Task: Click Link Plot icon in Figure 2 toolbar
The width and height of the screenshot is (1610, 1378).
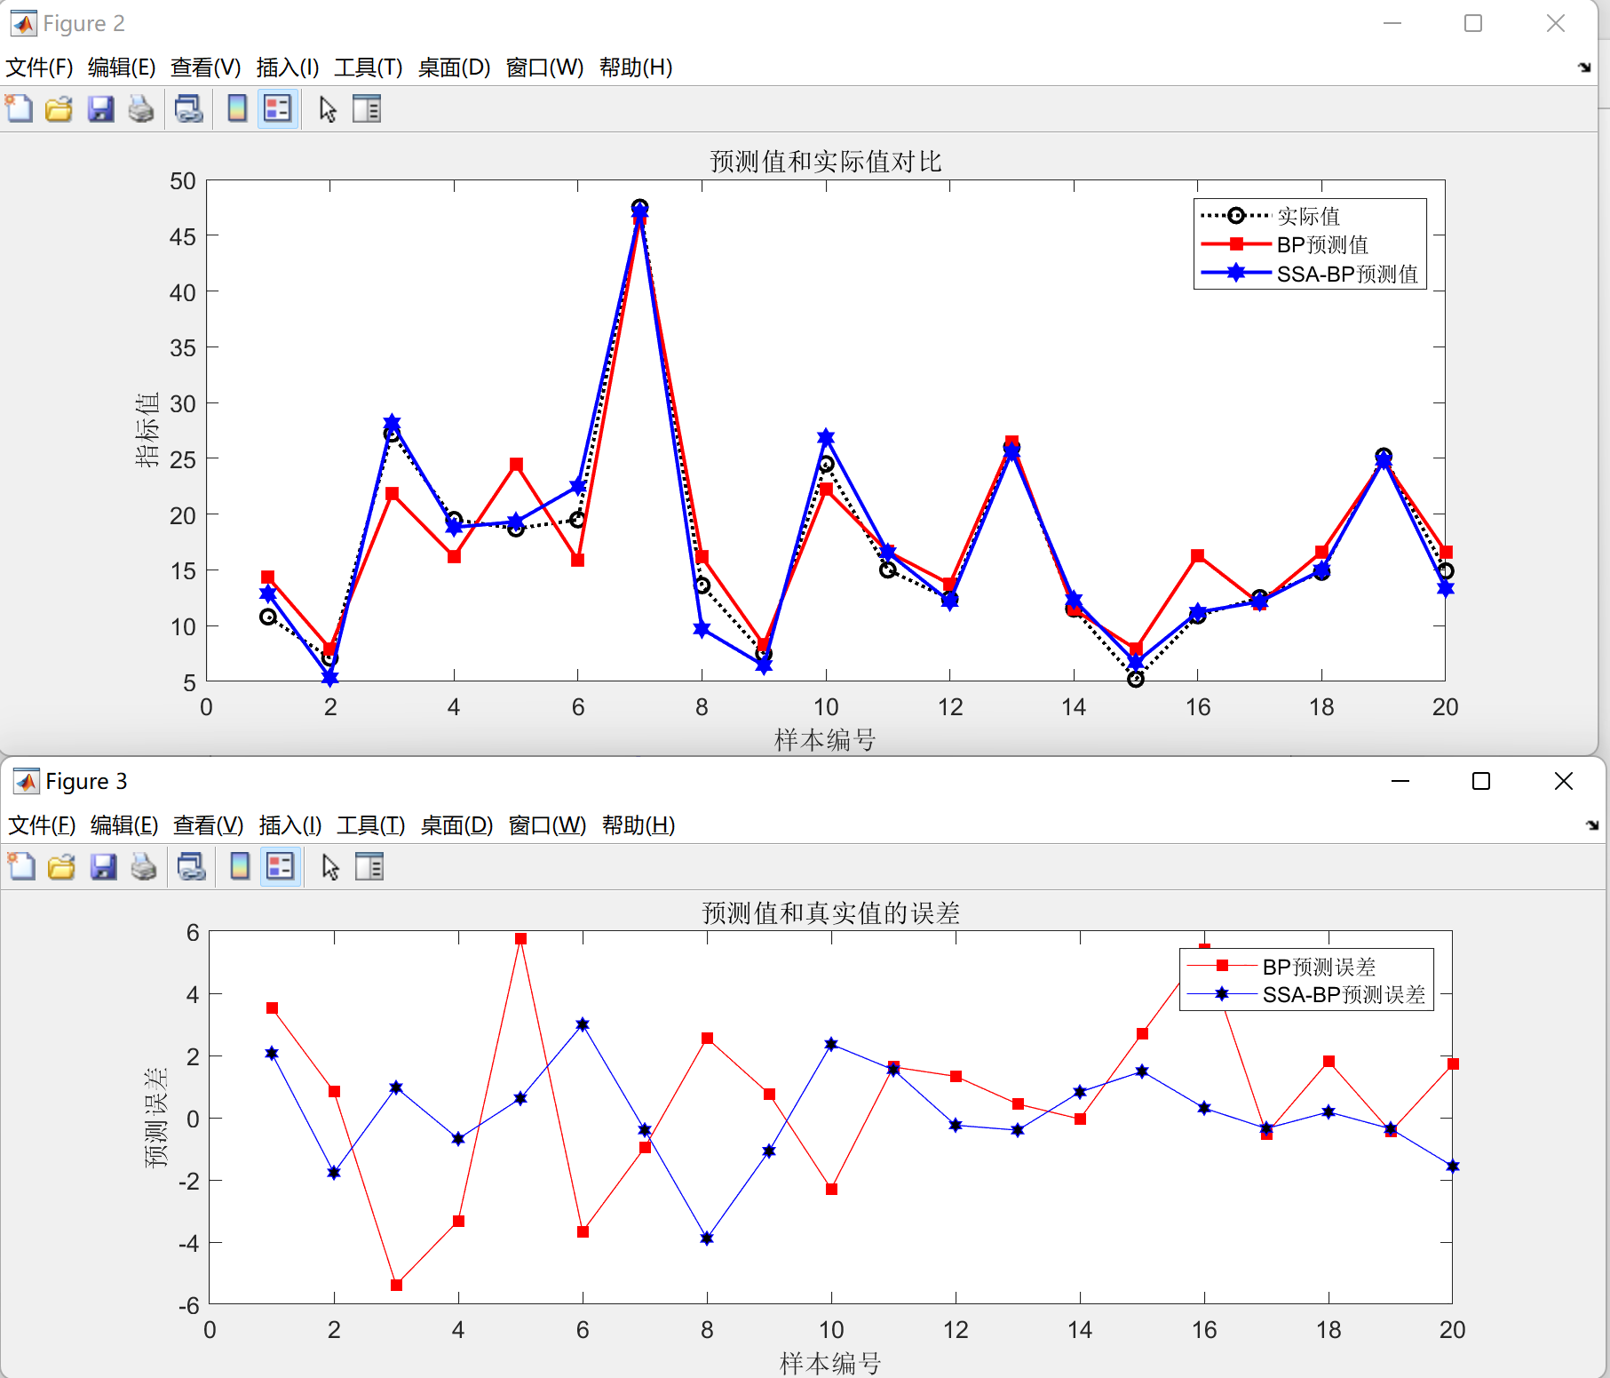Action: pos(188,109)
